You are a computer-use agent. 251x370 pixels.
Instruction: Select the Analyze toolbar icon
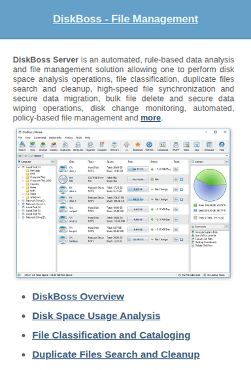click(43, 146)
